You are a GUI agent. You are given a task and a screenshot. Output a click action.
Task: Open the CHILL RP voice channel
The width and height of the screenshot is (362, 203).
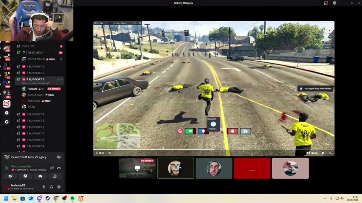pyautogui.click(x=40, y=46)
